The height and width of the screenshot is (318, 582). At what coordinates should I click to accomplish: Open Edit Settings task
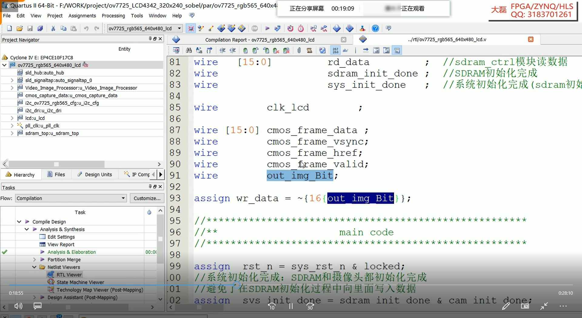[61, 237]
